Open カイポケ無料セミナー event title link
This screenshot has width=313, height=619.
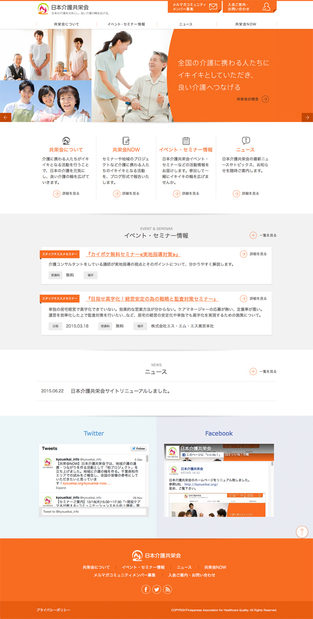pyautogui.click(x=133, y=255)
